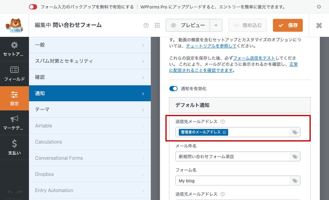Click the smart tag icon for フォーム名

(x=295, y=181)
